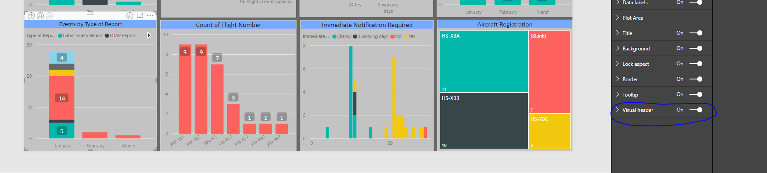Screen dimensions: 767x173
Task: Click the January light blue segment labeled 4
Action: (x=62, y=57)
